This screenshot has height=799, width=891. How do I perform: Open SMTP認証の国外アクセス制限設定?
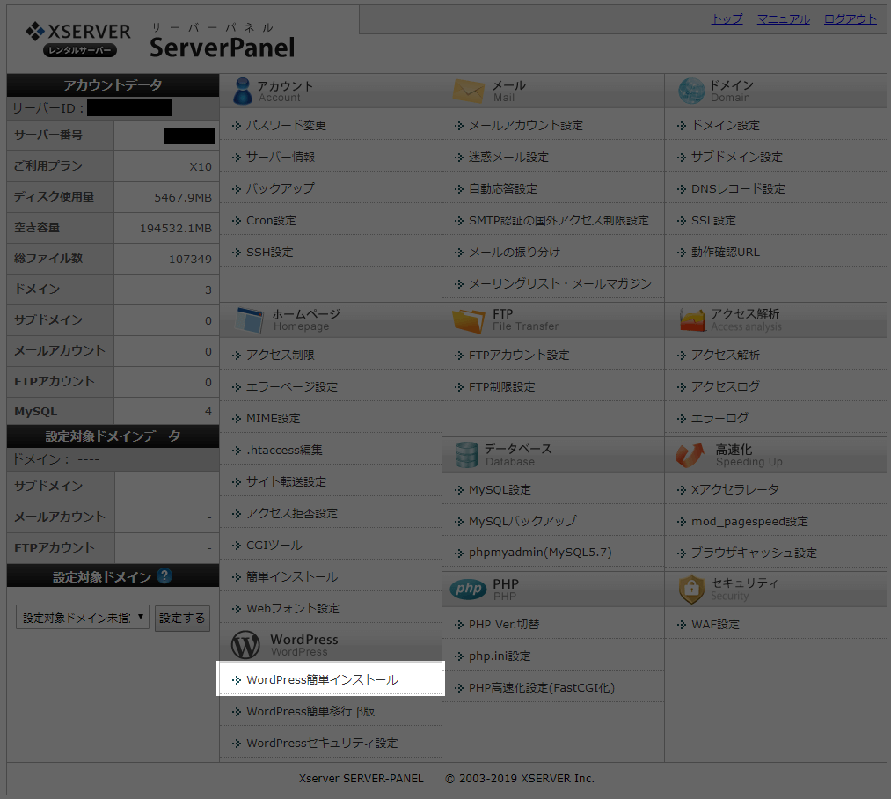pyautogui.click(x=559, y=220)
